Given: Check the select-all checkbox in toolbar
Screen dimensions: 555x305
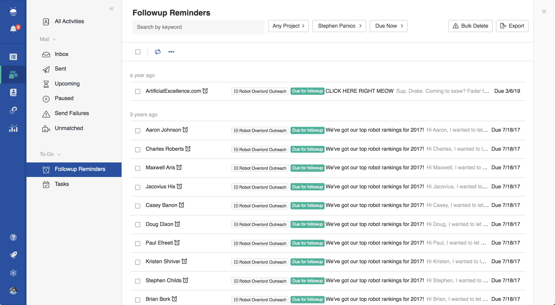Looking at the screenshot, I should point(138,51).
